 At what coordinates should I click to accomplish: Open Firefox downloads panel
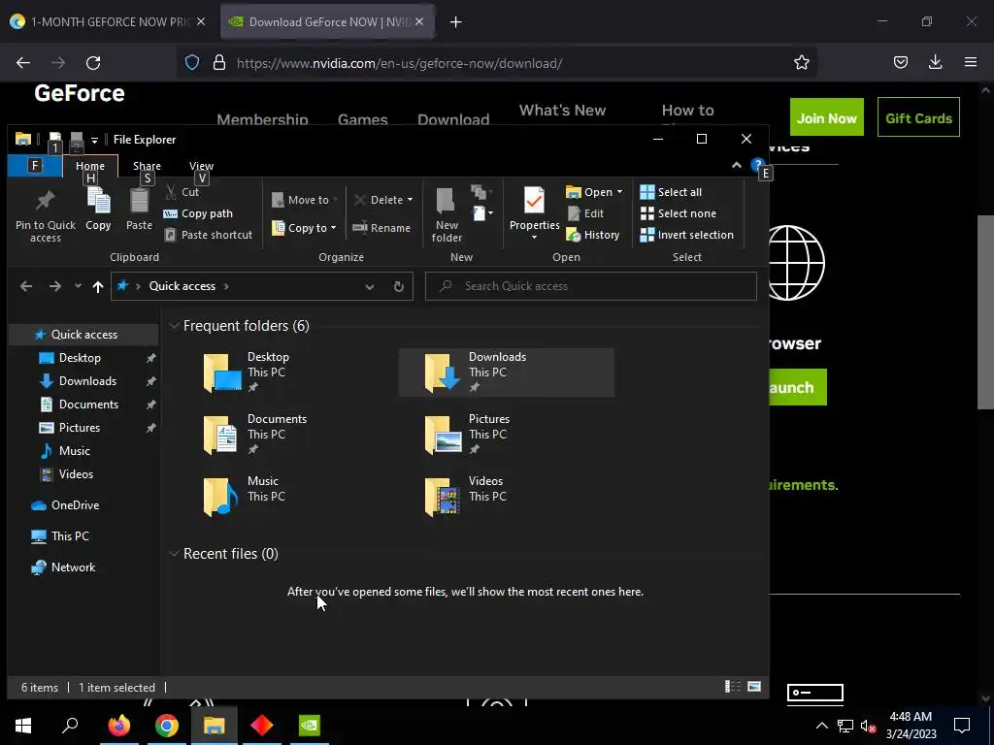(935, 62)
